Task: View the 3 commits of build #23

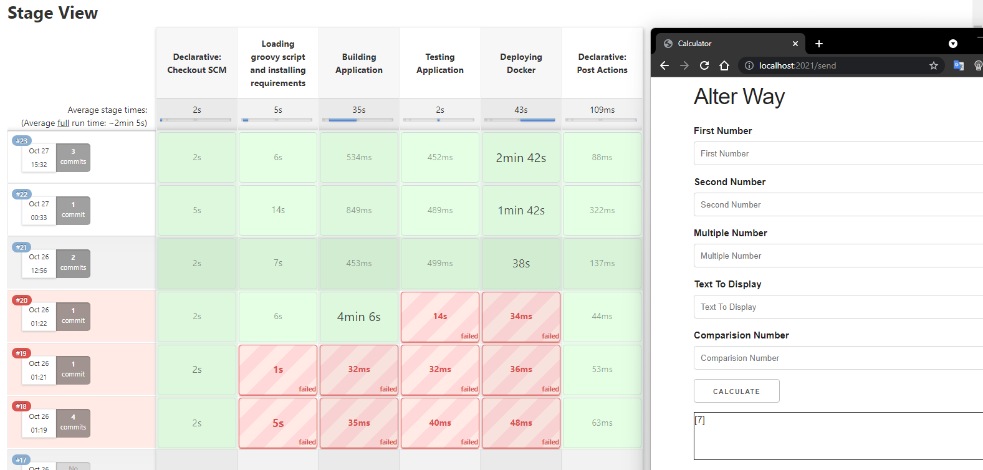Action: click(x=73, y=157)
